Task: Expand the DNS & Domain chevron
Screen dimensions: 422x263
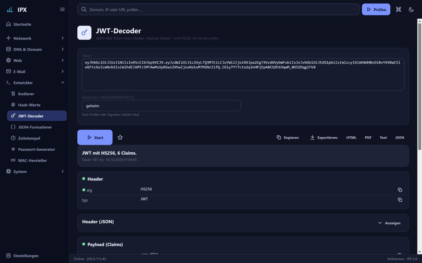Action: [63, 49]
